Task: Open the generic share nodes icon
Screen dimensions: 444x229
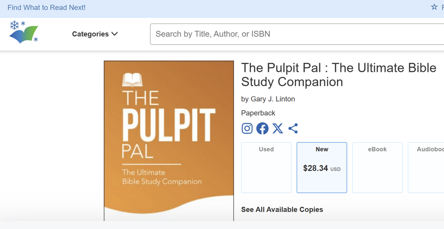Action: tap(293, 129)
